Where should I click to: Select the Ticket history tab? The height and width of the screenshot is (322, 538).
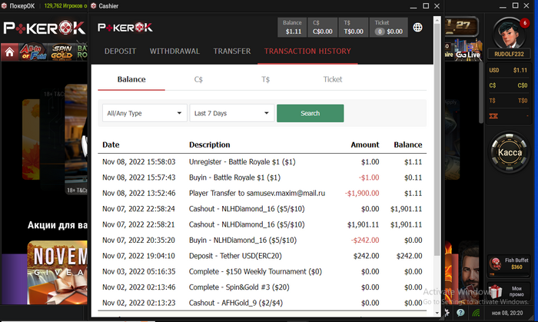pyautogui.click(x=333, y=80)
